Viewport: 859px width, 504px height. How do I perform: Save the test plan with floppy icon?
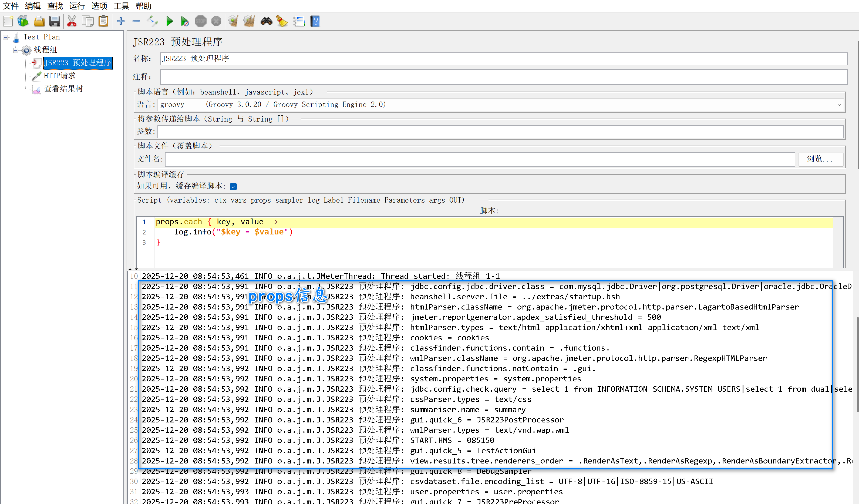pyautogui.click(x=55, y=21)
